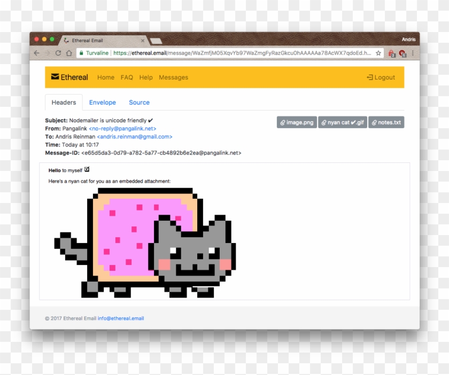Switch to the Envelope tab
449x375 pixels.
point(103,102)
